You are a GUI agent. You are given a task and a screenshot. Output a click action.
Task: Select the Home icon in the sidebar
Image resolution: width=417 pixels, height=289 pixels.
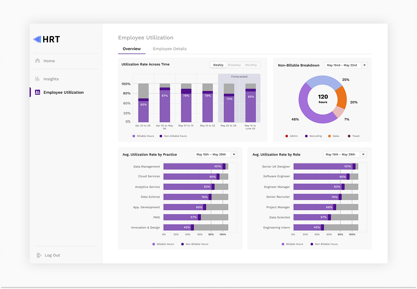point(37,60)
